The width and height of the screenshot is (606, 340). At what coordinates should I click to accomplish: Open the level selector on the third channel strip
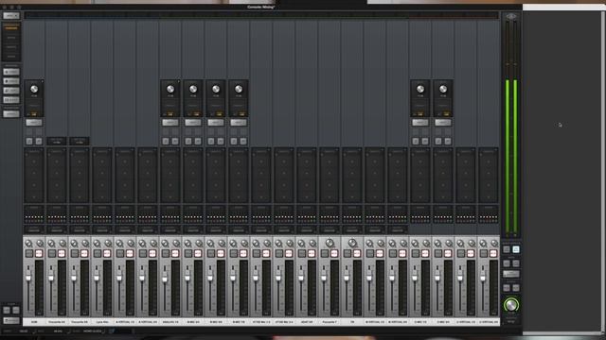(80, 141)
